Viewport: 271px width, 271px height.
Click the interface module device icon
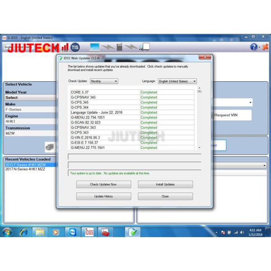[119, 47]
